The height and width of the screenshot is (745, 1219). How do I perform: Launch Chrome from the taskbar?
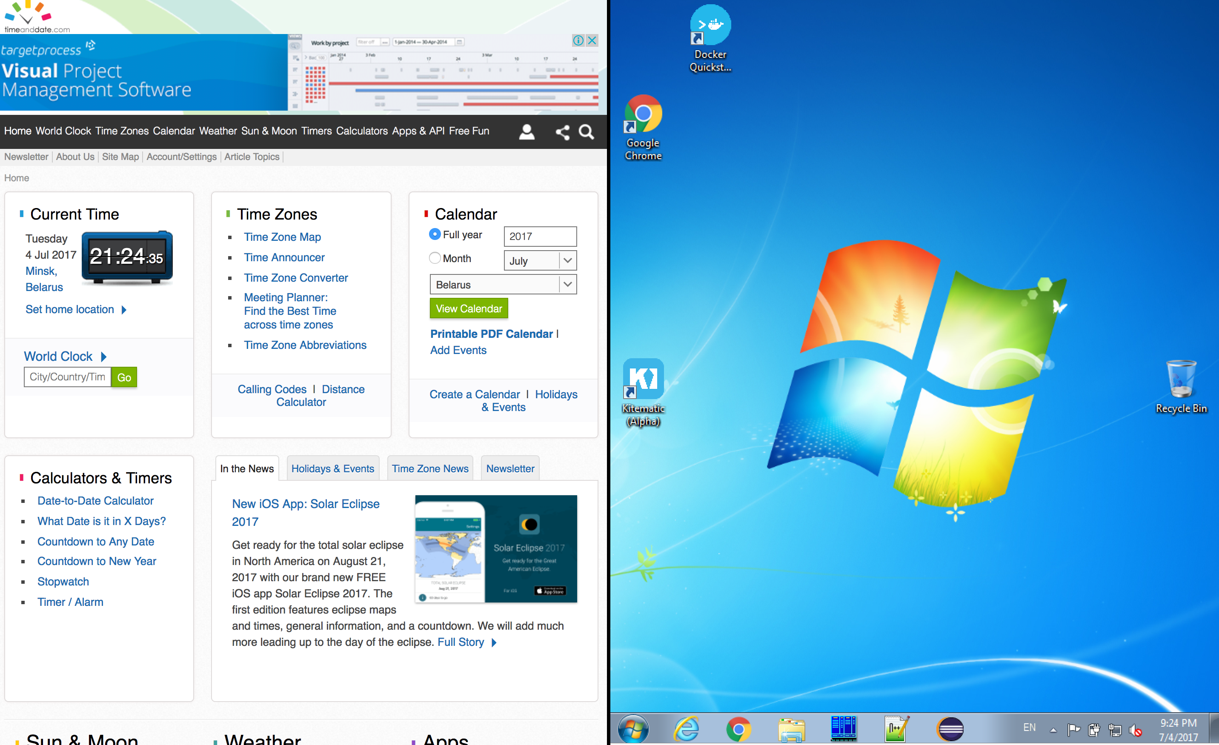[x=738, y=729]
